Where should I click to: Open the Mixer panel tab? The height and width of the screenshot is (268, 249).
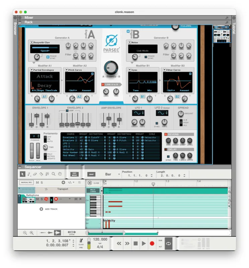(29, 17)
